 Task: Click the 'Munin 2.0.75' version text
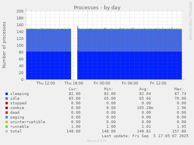[97, 141]
